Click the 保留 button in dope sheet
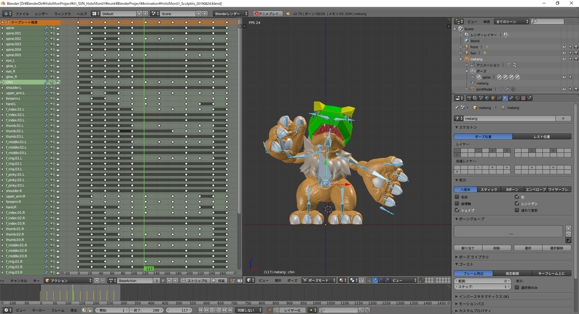579x314 pixels. tap(219, 280)
